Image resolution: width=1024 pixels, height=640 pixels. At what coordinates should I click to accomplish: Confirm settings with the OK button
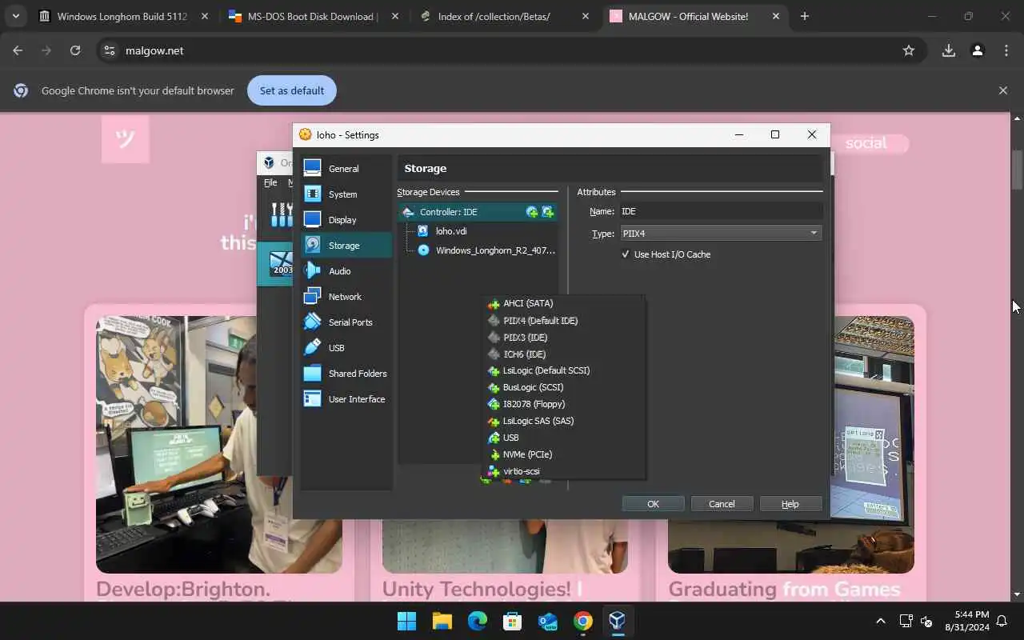tap(653, 504)
